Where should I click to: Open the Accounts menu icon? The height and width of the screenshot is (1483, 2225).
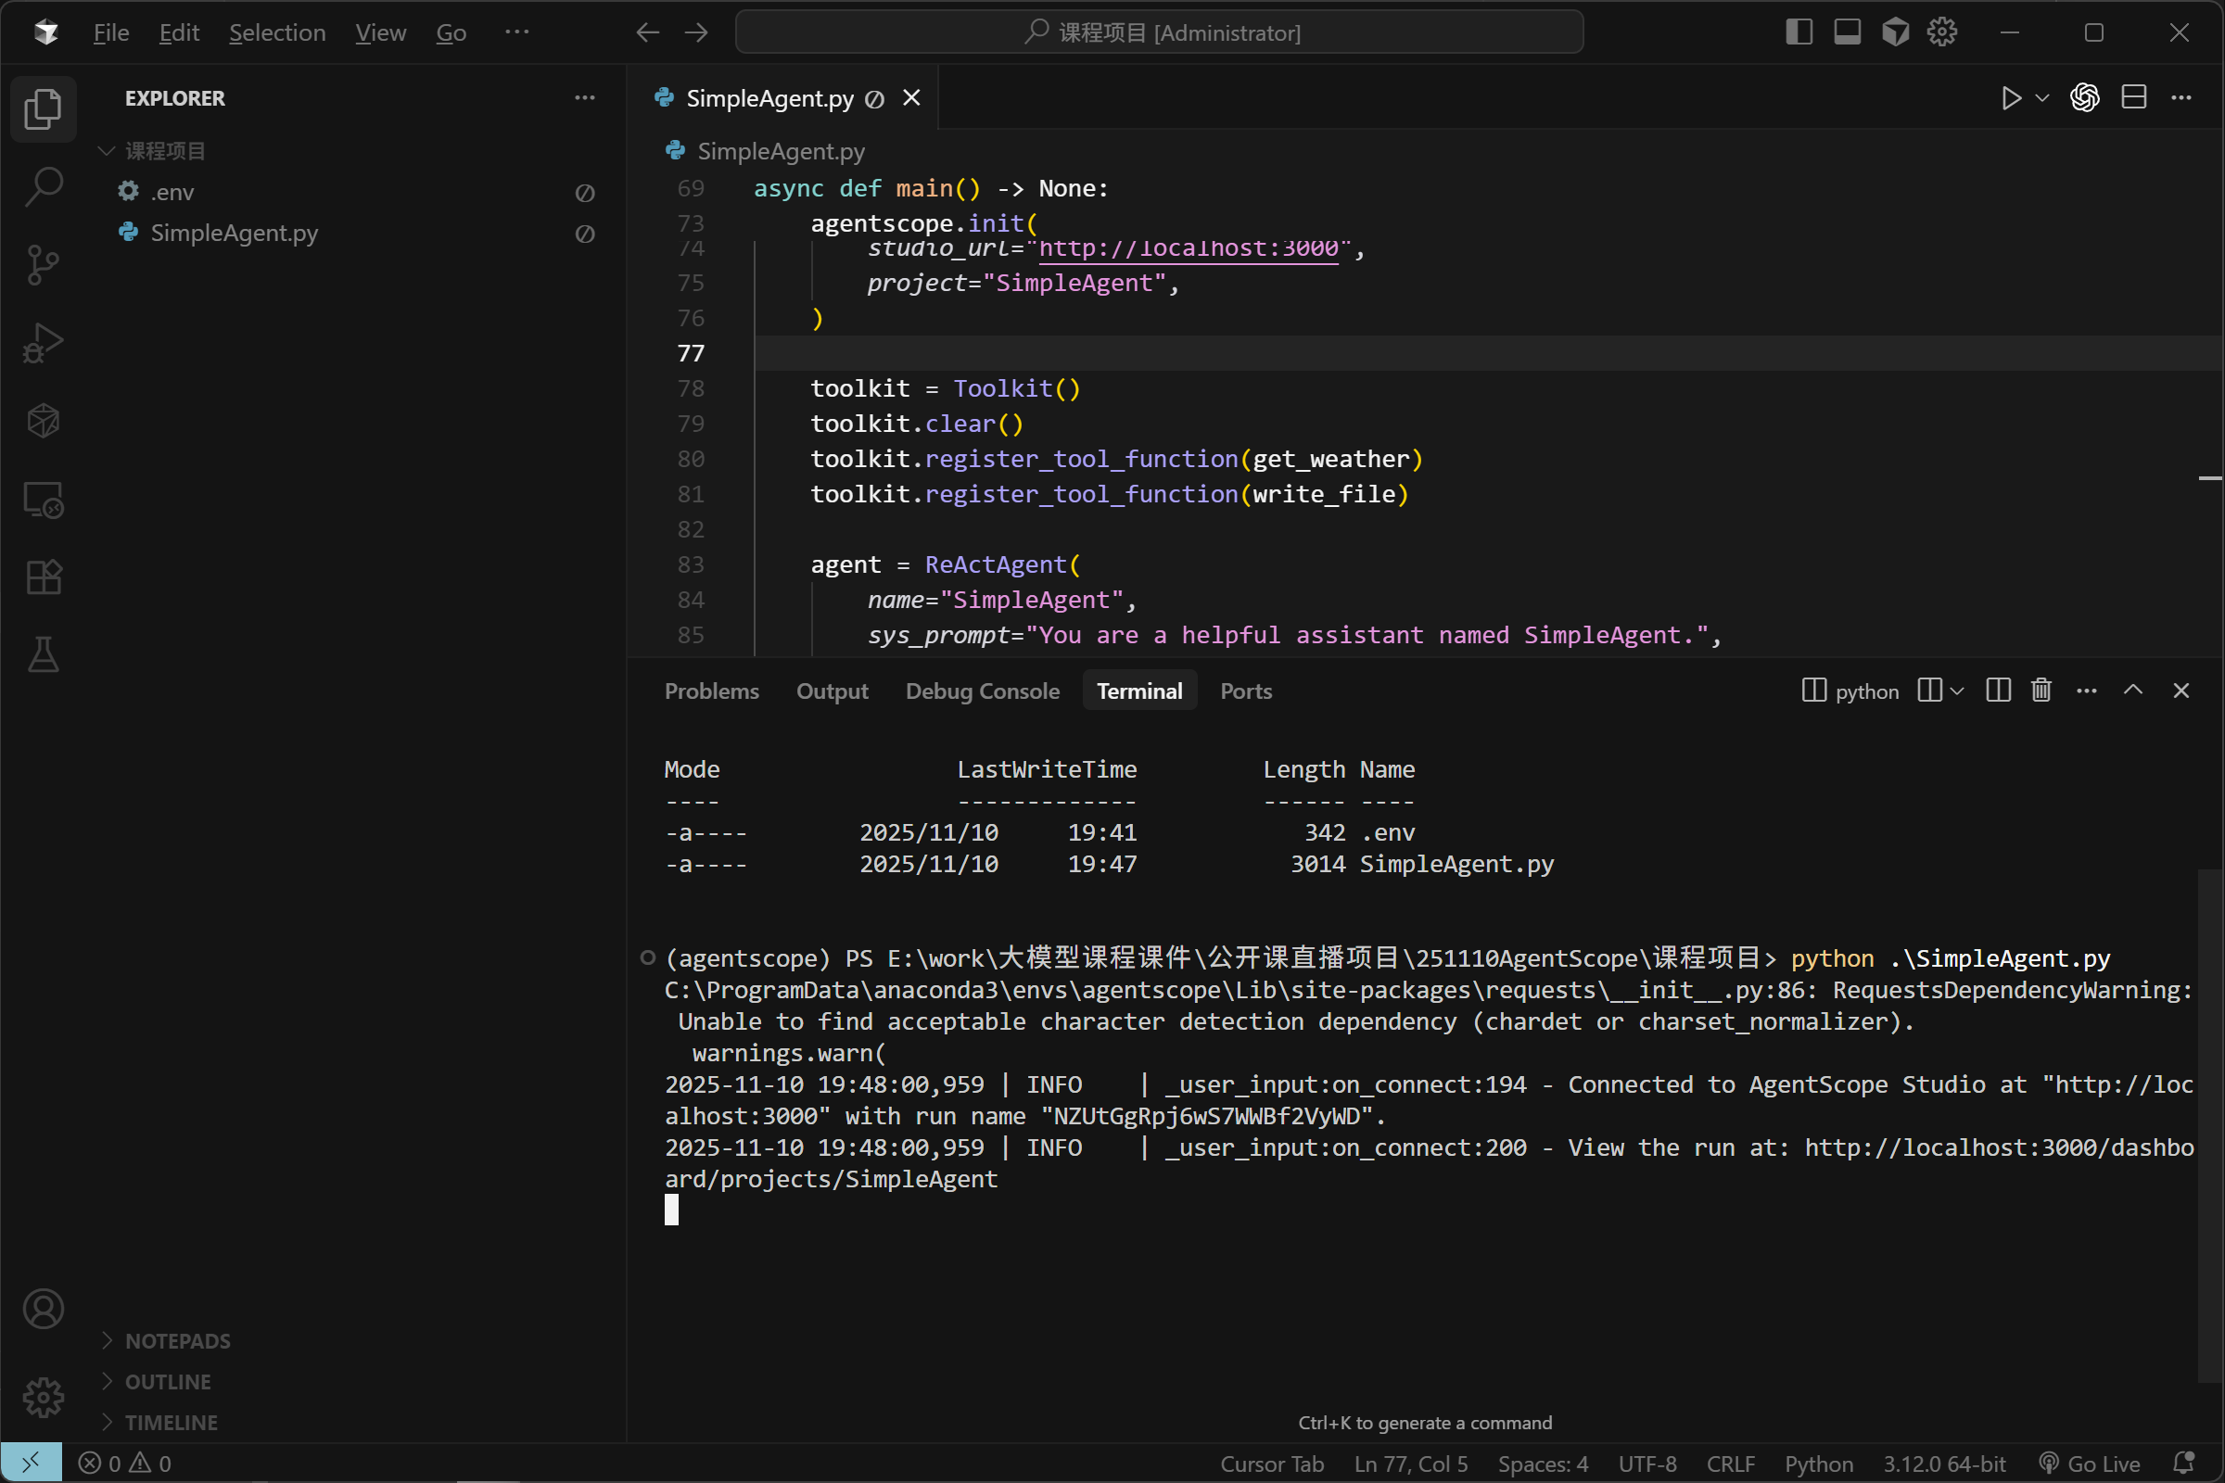pos(43,1310)
